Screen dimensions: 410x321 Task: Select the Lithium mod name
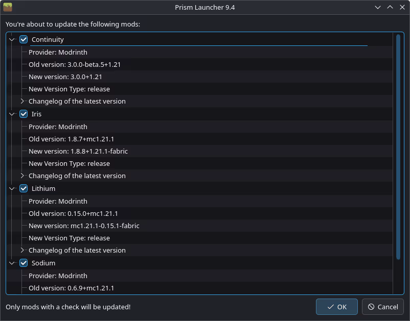coord(43,188)
